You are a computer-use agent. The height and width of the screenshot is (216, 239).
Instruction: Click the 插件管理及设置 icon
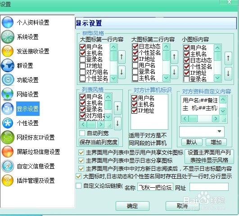(x=7, y=181)
